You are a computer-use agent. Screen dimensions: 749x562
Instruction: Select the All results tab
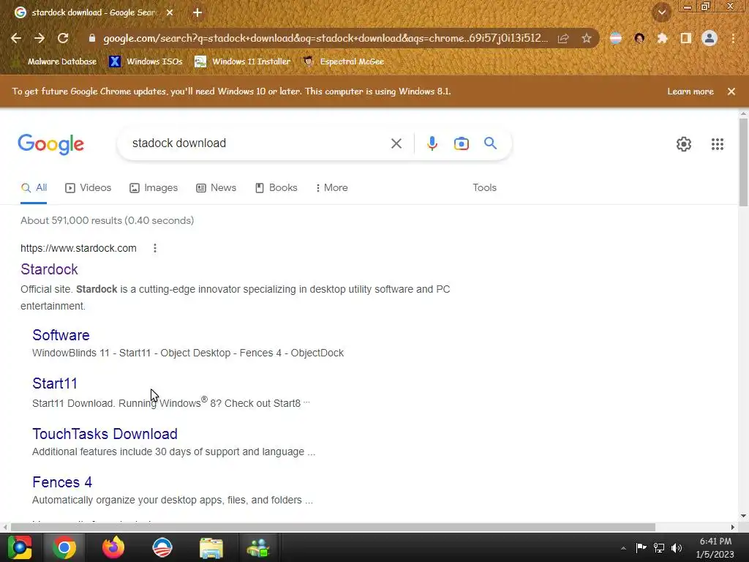34,188
